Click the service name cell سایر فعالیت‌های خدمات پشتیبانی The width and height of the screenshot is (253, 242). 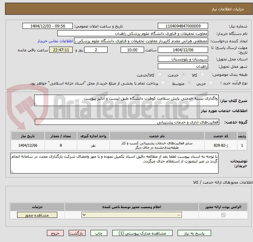(157, 145)
